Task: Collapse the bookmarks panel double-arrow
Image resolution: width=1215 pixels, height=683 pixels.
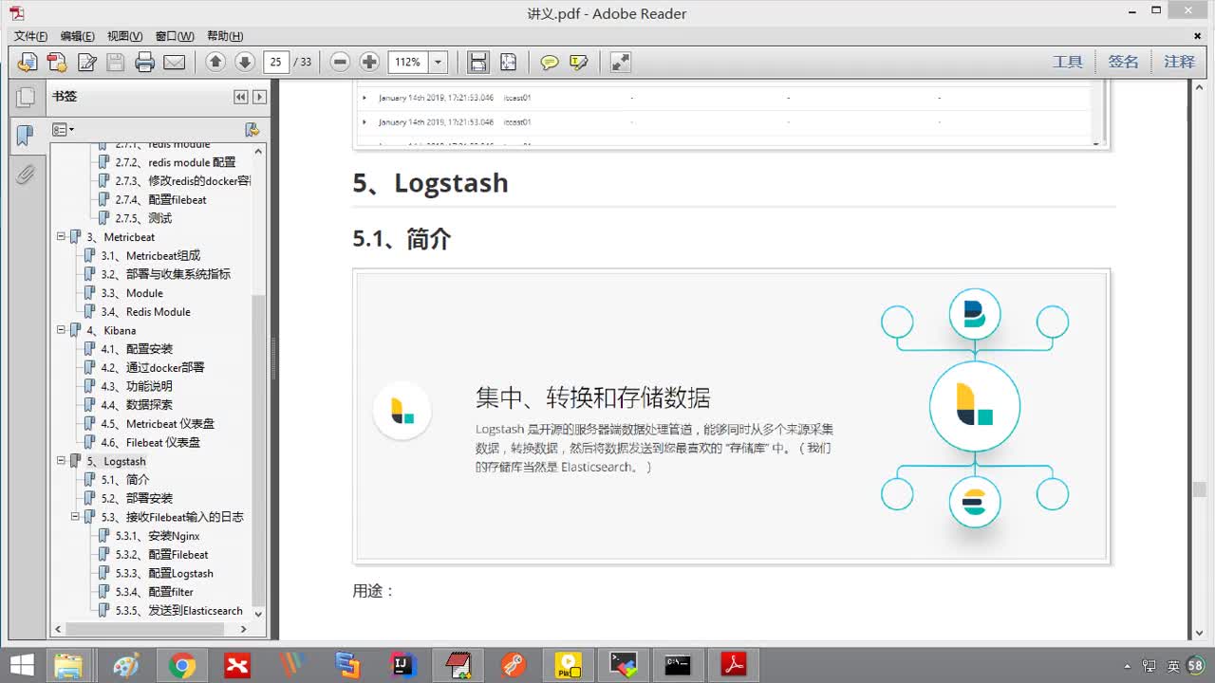Action: coord(241,97)
